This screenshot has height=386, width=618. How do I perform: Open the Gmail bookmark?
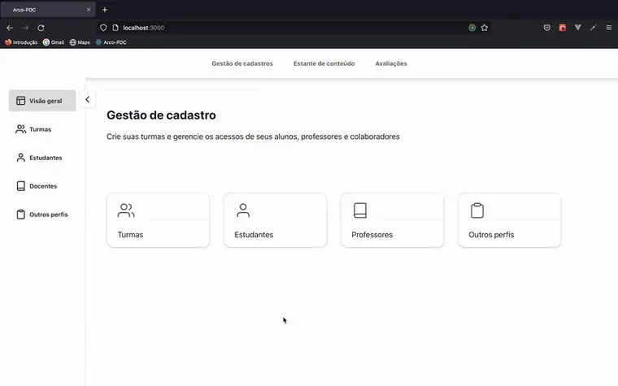[53, 42]
